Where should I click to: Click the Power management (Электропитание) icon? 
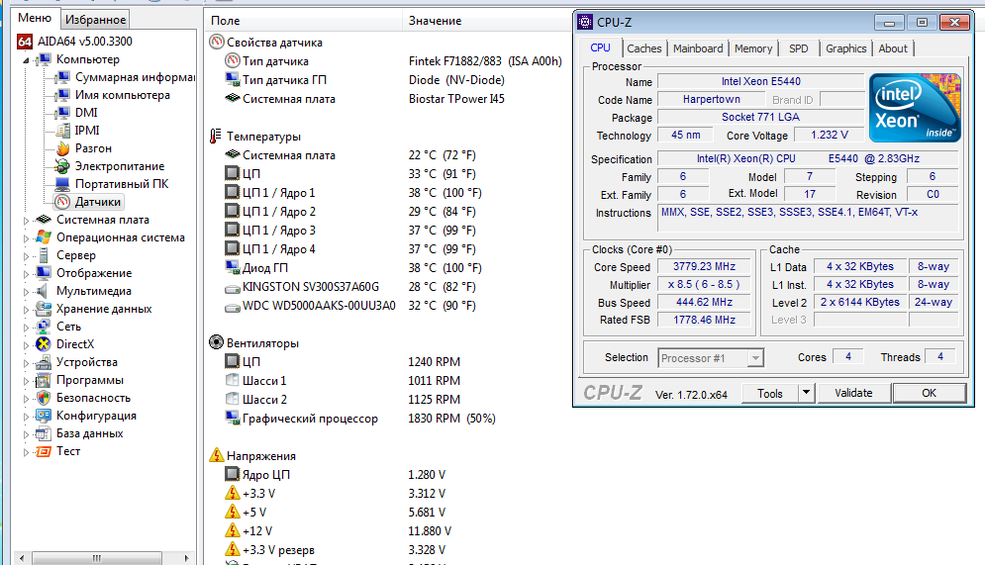62,166
